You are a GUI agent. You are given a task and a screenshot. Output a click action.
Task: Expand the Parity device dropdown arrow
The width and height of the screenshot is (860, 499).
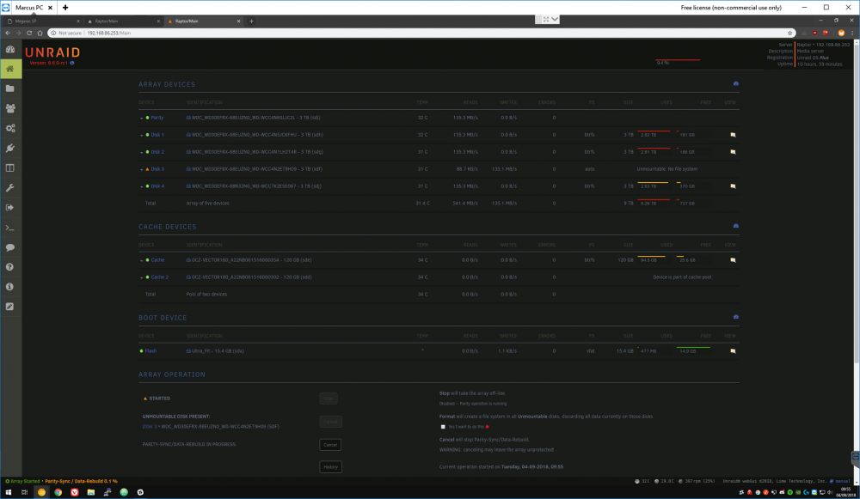coord(142,119)
